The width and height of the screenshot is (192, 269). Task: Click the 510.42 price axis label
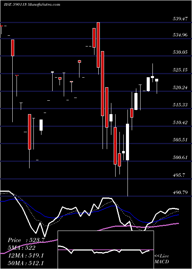click(180, 122)
